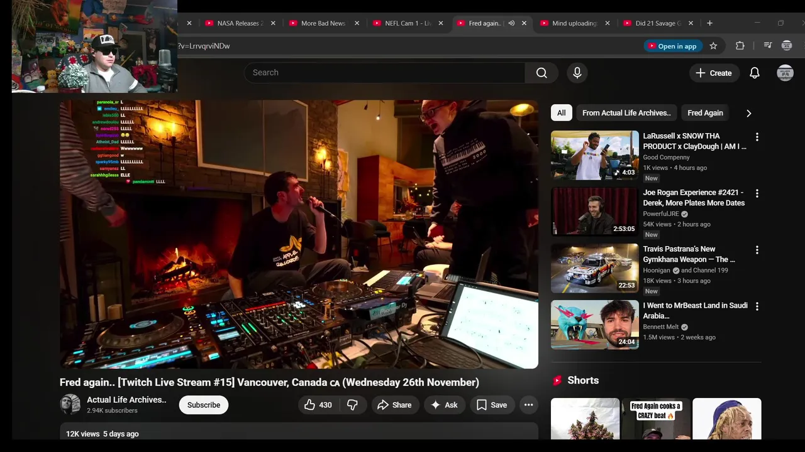Open Joe Rogan Experience #2421 title
This screenshot has width=805, height=452.
tap(694, 198)
